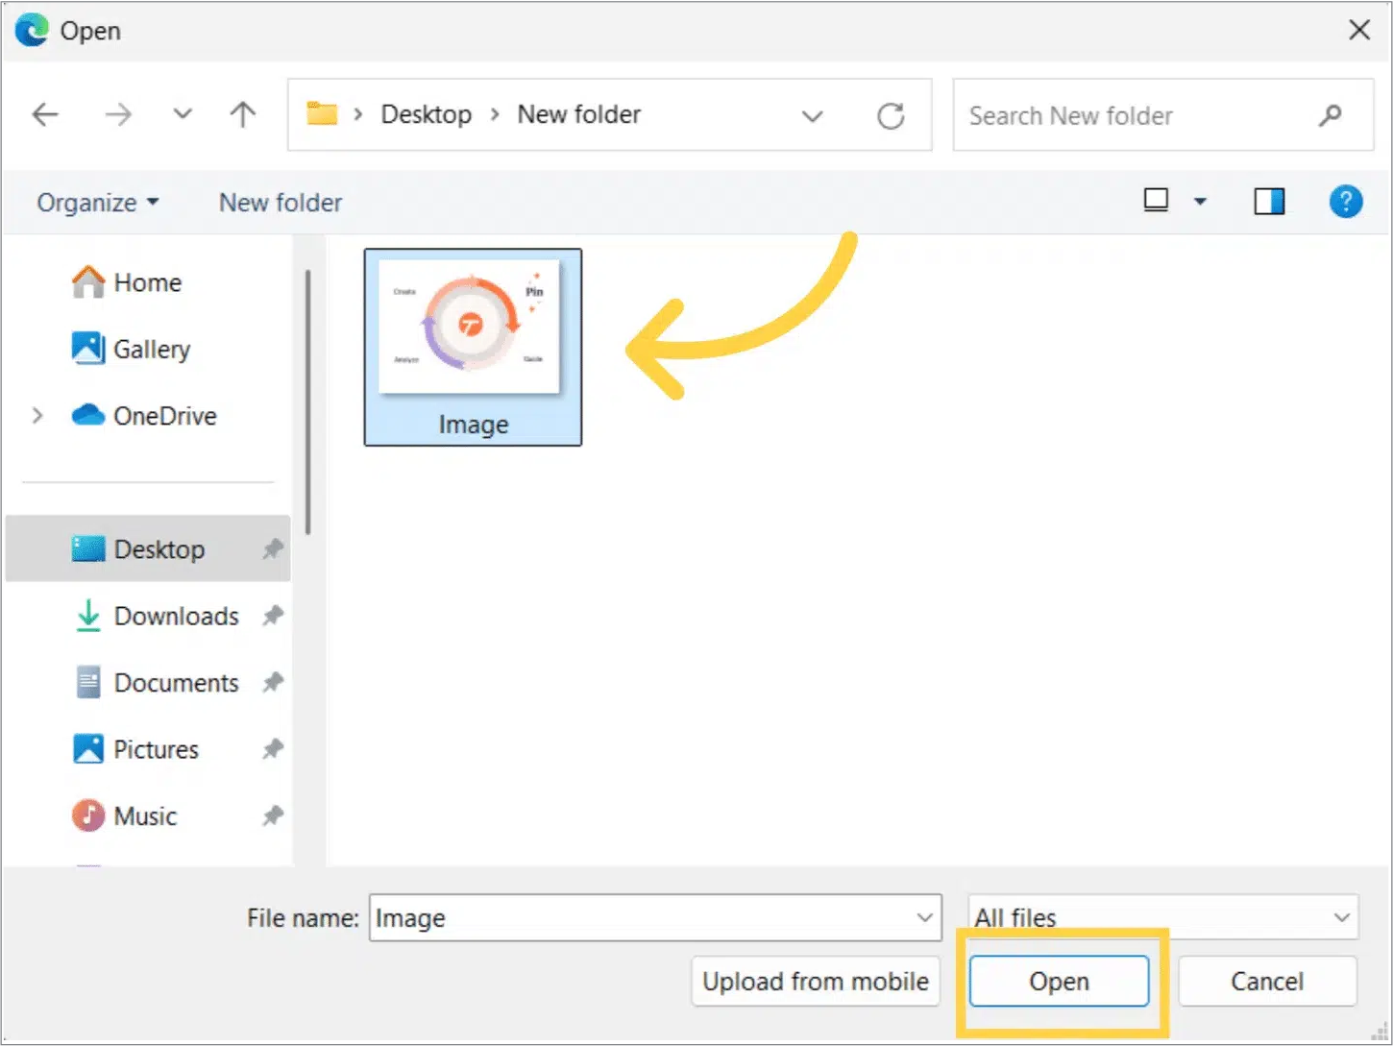Click Upload from mobile button
Screen dimensions: 1393x1046
point(815,981)
